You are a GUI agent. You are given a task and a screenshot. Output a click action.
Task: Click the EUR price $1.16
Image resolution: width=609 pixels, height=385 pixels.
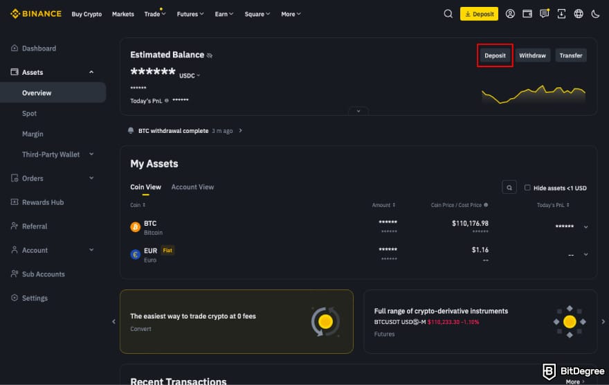(x=480, y=250)
